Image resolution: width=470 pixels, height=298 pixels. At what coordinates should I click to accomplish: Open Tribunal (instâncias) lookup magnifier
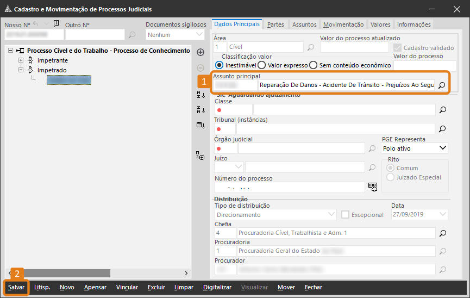(x=442, y=129)
